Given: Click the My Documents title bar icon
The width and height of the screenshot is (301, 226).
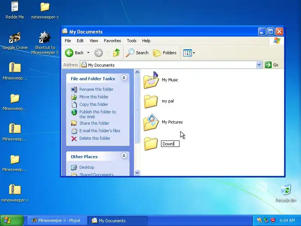Looking at the screenshot, I should coord(65,31).
